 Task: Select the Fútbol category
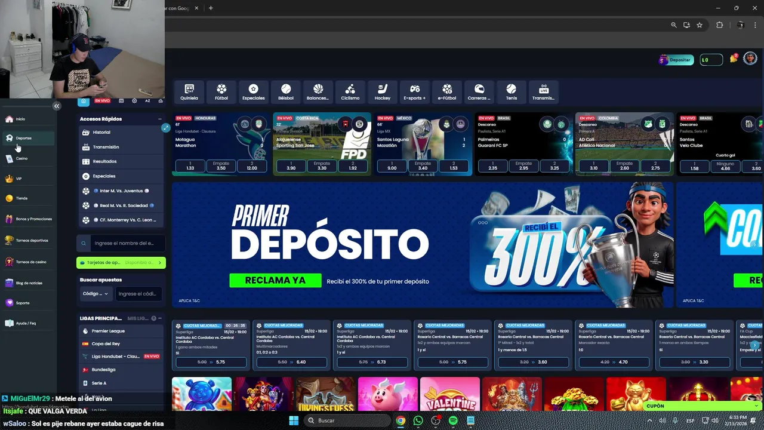(x=221, y=92)
